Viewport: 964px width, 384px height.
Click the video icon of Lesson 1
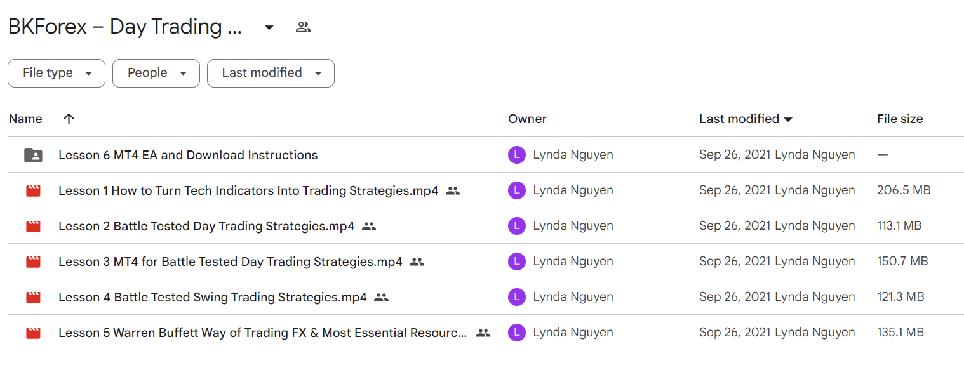tap(33, 190)
